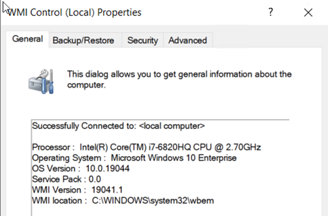Switch to the Backup/Restore tab
The height and width of the screenshot is (216, 328).
pos(83,40)
